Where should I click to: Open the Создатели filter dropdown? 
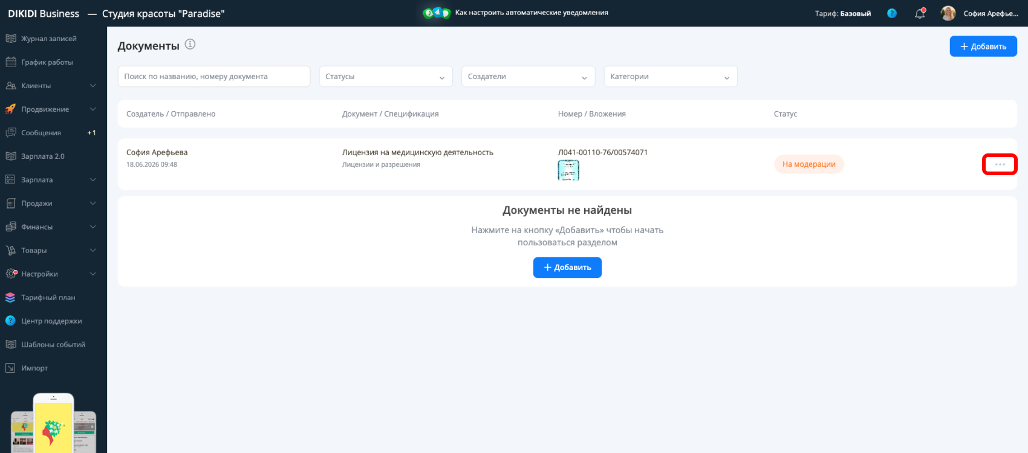pos(529,77)
